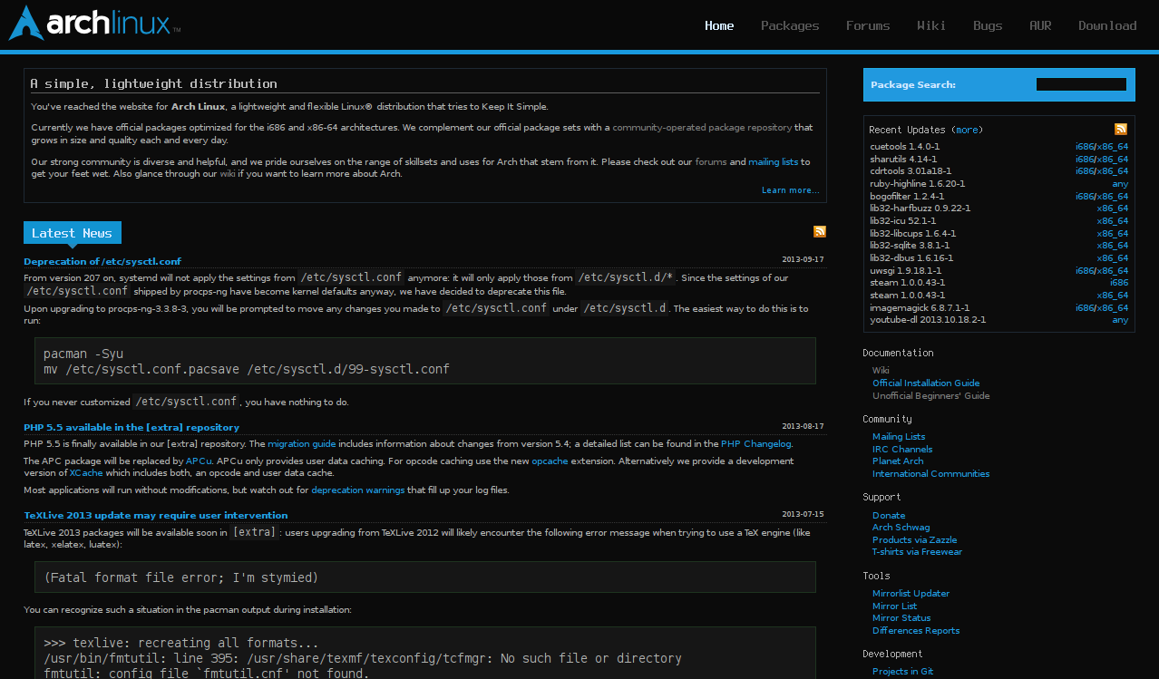Open the Wiki from the top navigation
The height and width of the screenshot is (679, 1159).
point(931,25)
